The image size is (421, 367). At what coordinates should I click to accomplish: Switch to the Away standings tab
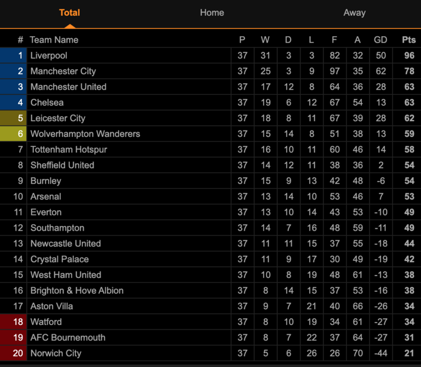pos(354,13)
